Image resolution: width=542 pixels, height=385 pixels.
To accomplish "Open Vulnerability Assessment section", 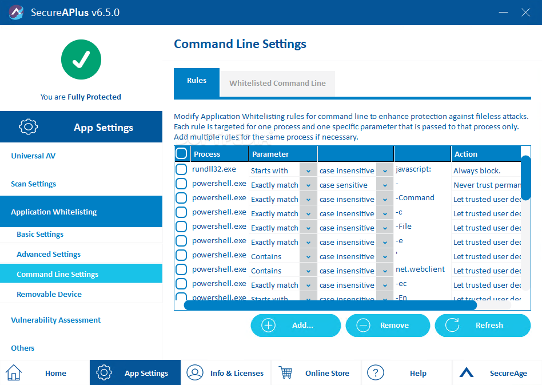I will [x=55, y=320].
